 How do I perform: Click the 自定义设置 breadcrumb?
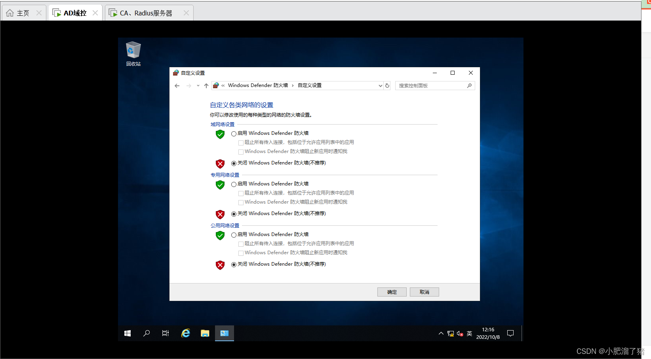tap(310, 85)
